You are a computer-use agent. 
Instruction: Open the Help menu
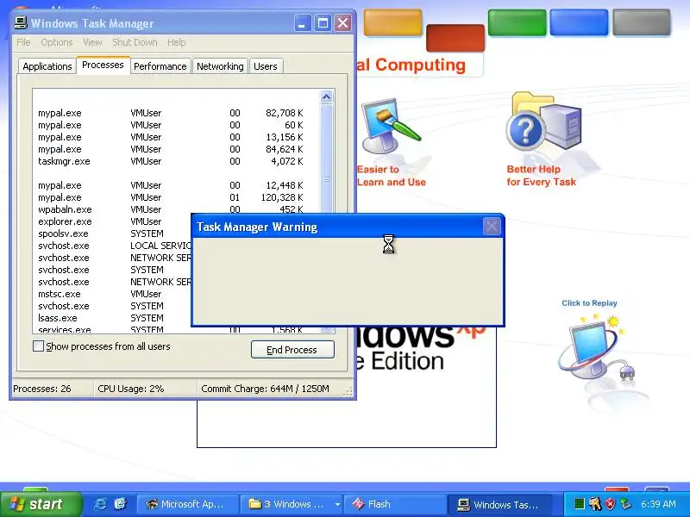(177, 42)
